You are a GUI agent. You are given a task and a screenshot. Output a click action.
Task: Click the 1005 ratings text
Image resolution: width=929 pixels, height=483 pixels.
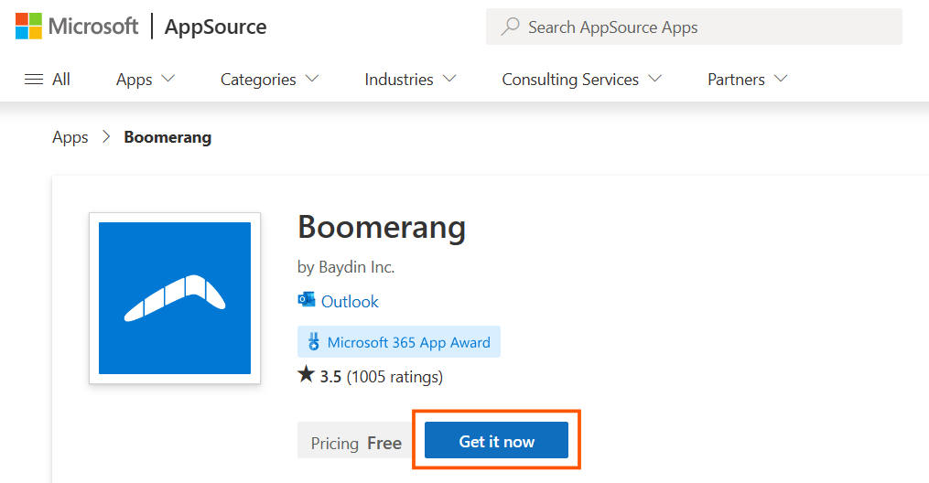[394, 376]
